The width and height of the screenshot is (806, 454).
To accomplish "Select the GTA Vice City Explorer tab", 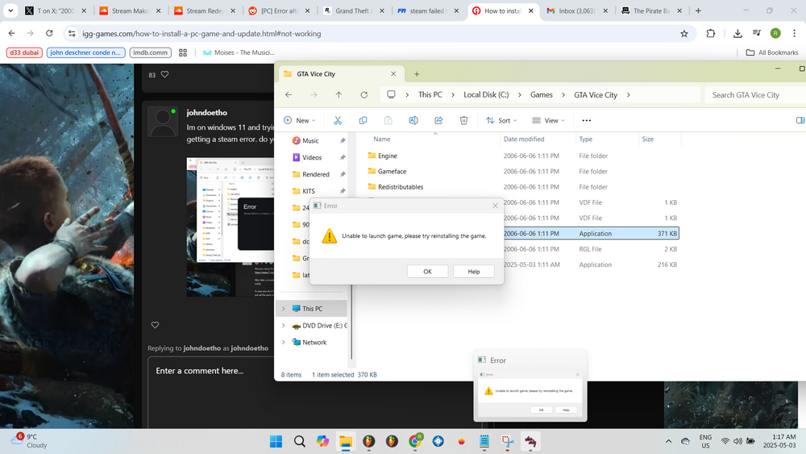I will tap(339, 74).
